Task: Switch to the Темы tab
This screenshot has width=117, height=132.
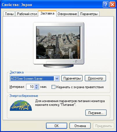Action: click(9, 14)
